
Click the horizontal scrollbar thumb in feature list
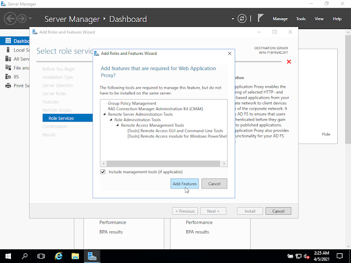click(x=163, y=163)
